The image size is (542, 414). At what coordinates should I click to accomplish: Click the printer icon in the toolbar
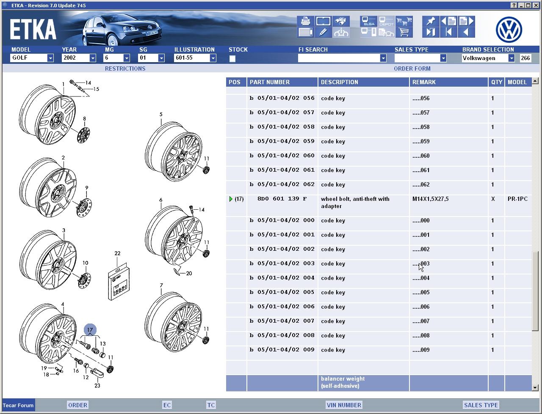click(305, 21)
